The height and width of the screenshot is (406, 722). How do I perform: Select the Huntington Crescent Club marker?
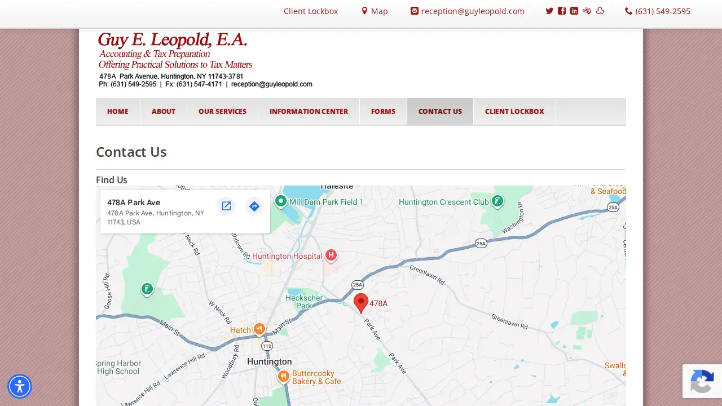[497, 201]
